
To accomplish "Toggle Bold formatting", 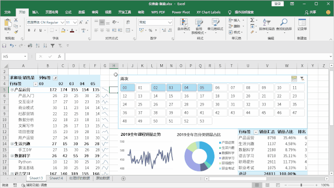I will coord(29,30).
